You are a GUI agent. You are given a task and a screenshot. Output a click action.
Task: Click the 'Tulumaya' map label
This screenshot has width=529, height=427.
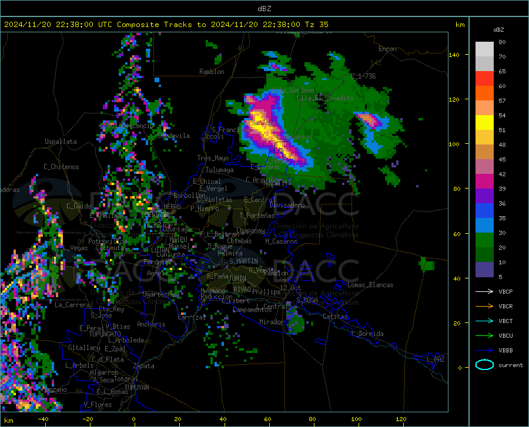(x=219, y=170)
